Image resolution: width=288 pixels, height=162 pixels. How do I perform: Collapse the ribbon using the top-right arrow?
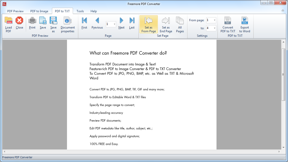[x=283, y=11]
